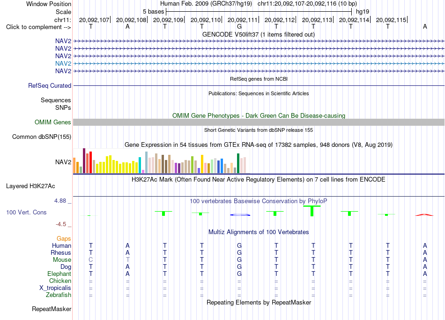The width and height of the screenshot is (445, 320).
Task: Click the light-blue NAV2 transcript arrow line
Action: (x=259, y=64)
